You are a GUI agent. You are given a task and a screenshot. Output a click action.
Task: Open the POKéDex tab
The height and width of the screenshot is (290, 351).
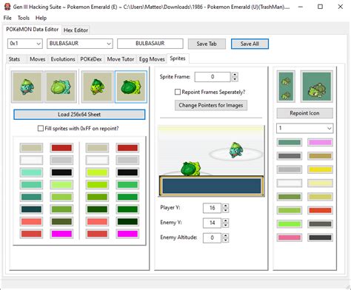91,59
